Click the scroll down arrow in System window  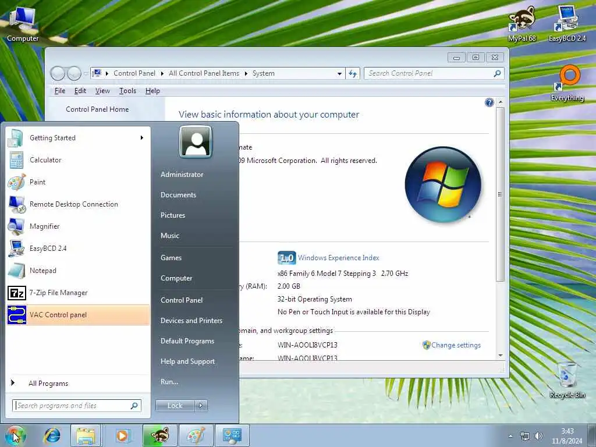[500, 356]
